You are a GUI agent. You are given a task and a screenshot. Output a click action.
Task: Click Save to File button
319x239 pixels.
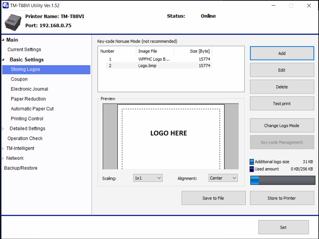click(x=214, y=198)
